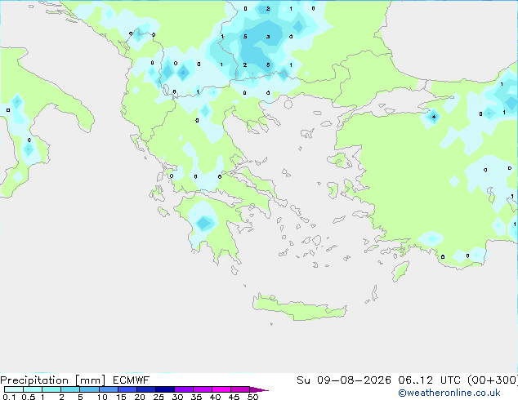Click the legend value '0.5'
Image resolution: width=518 pixels, height=400 pixels.
pyautogui.click(x=28, y=397)
